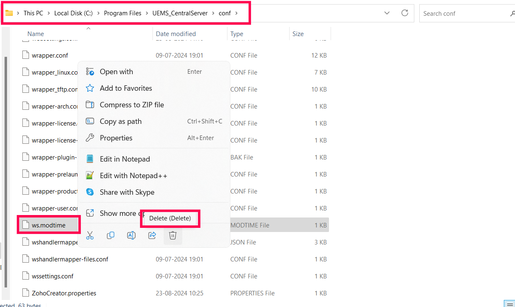This screenshot has height=307, width=515.
Task: Select Open with from the context menu
Action: (116, 71)
